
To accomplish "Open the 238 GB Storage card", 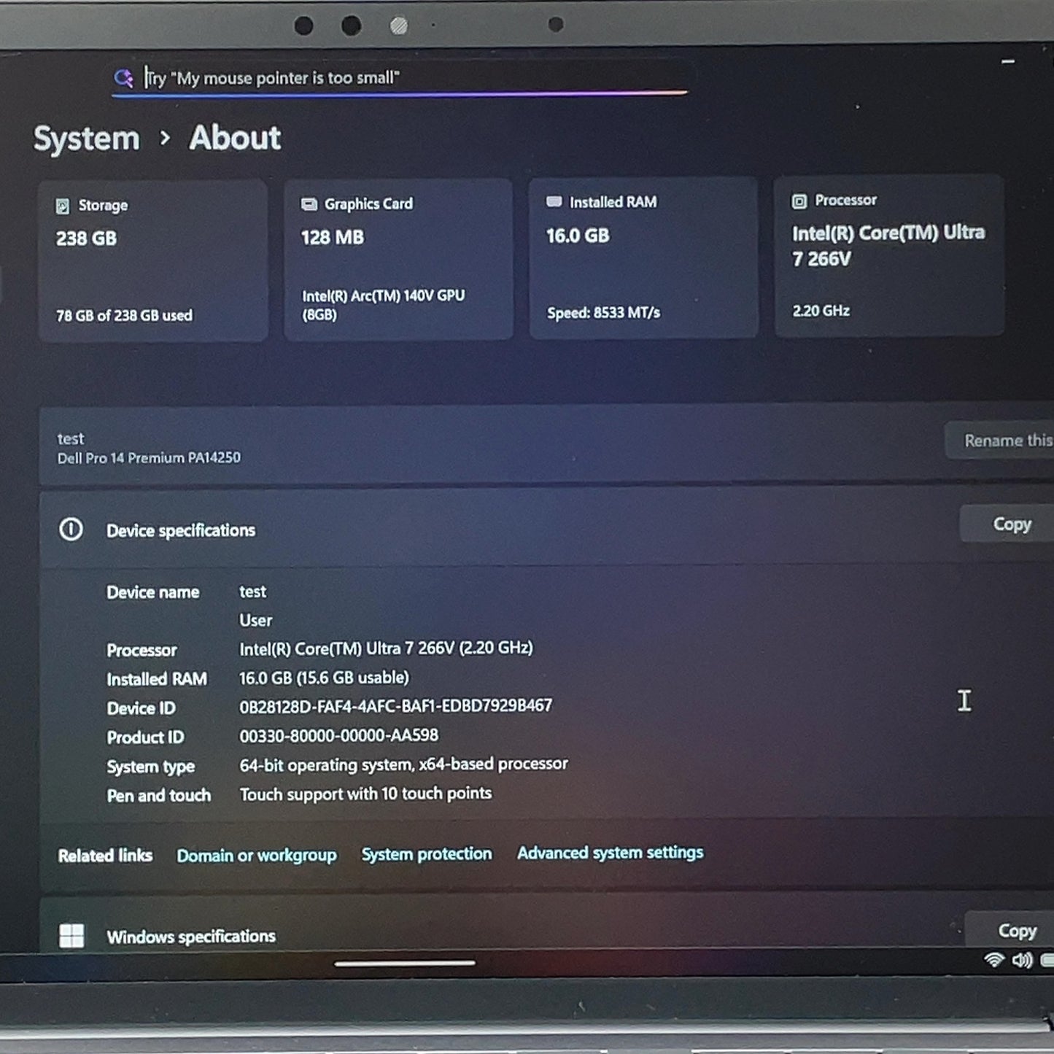I will (153, 260).
